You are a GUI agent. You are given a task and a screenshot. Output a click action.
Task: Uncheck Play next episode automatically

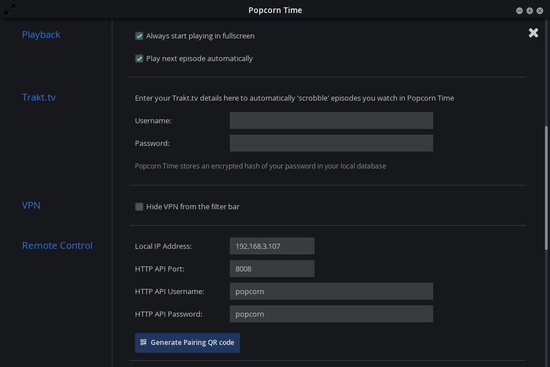pos(139,59)
